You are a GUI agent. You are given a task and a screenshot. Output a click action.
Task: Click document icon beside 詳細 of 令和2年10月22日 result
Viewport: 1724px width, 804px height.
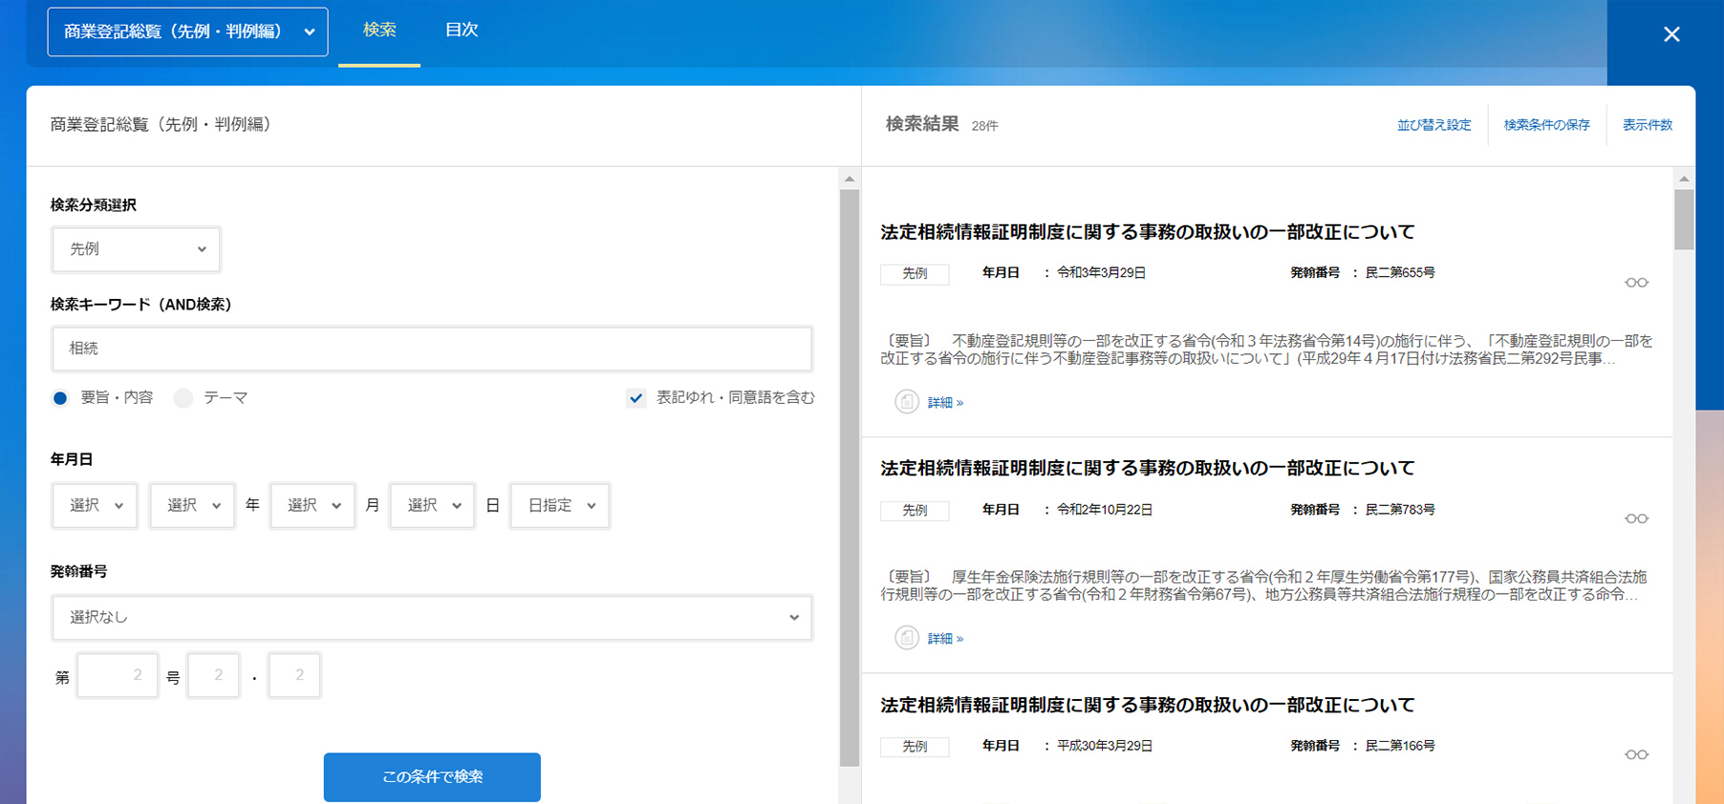click(906, 638)
